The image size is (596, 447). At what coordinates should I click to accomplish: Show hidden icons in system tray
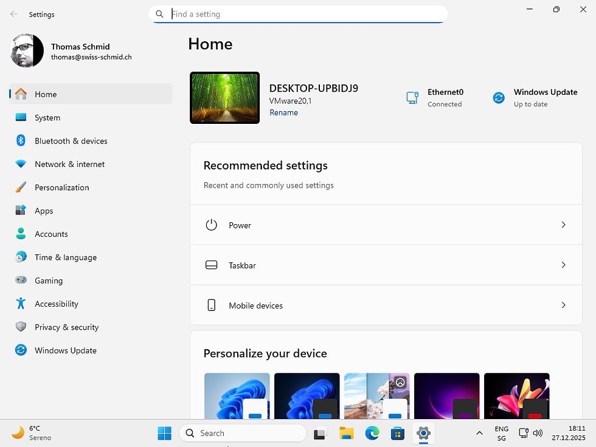point(479,433)
